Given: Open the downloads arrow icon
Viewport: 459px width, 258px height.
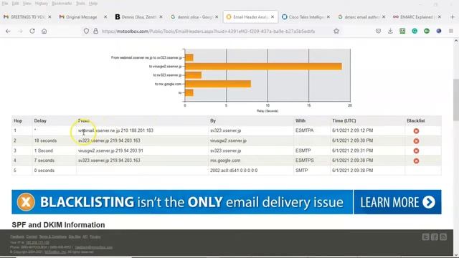Looking at the screenshot, I should (390, 31).
